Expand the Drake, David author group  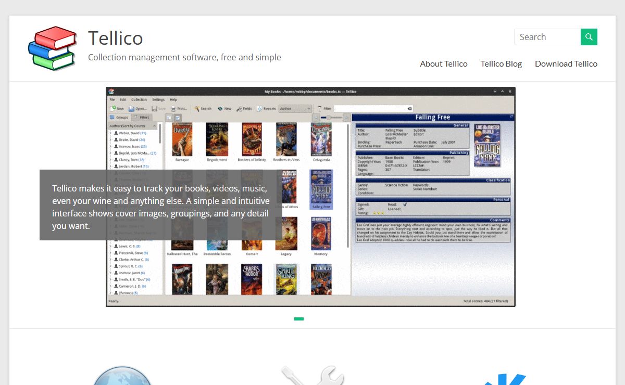point(110,140)
